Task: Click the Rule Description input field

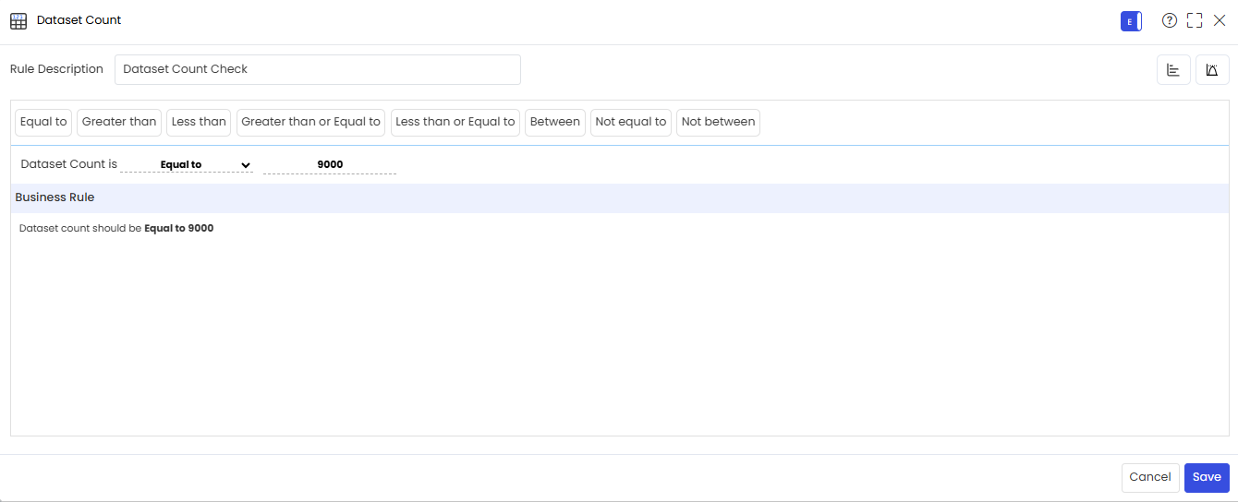Action: tap(318, 69)
